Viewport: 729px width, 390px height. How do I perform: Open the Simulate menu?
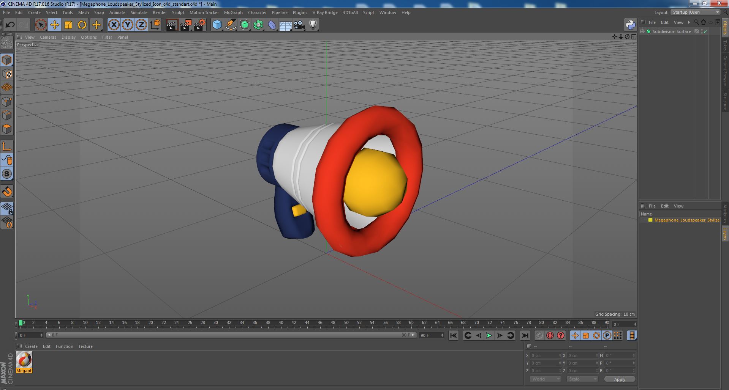tap(139, 13)
